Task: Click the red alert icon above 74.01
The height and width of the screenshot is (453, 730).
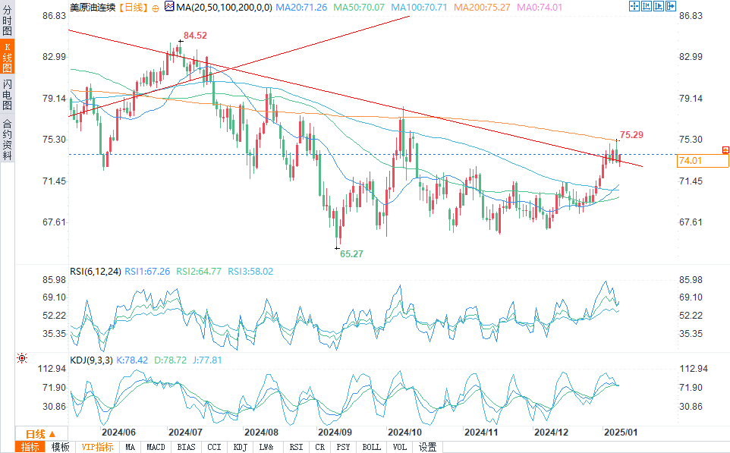Action: (725, 150)
